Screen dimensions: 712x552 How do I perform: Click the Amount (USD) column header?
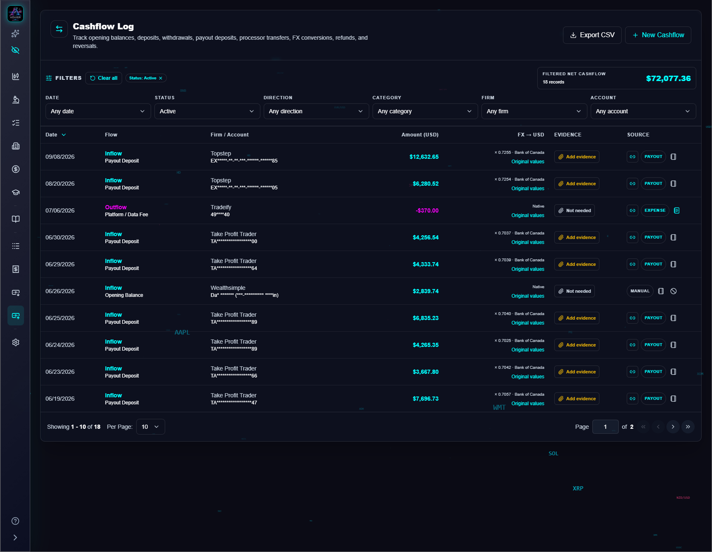(x=420, y=135)
